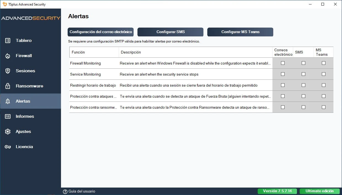Check MS Teams alert for Service Monitoring
Image resolution: width=342 pixels, height=195 pixels.
tap(324, 74)
